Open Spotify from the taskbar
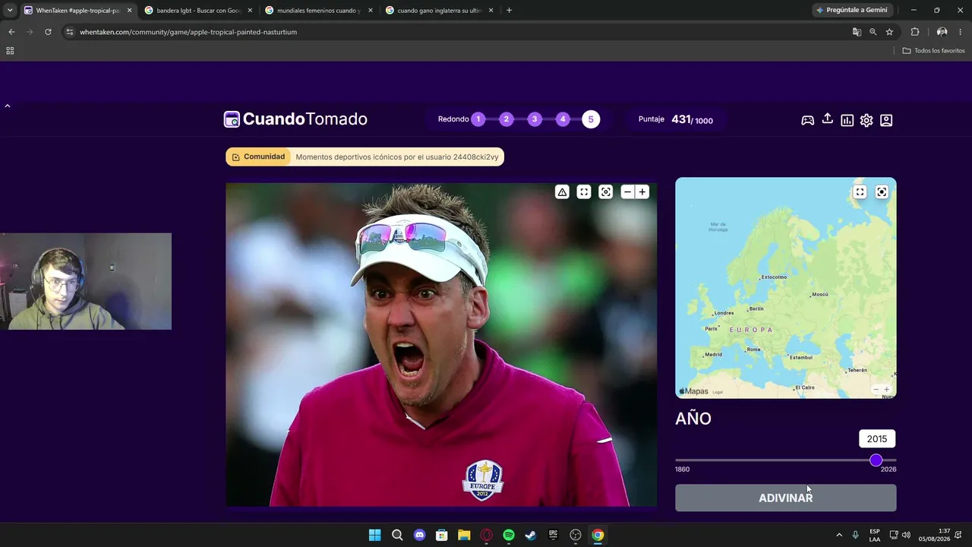This screenshot has width=972, height=547. click(x=509, y=535)
